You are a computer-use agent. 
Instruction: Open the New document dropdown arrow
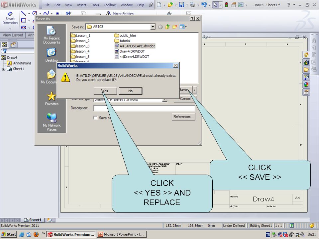164,5
